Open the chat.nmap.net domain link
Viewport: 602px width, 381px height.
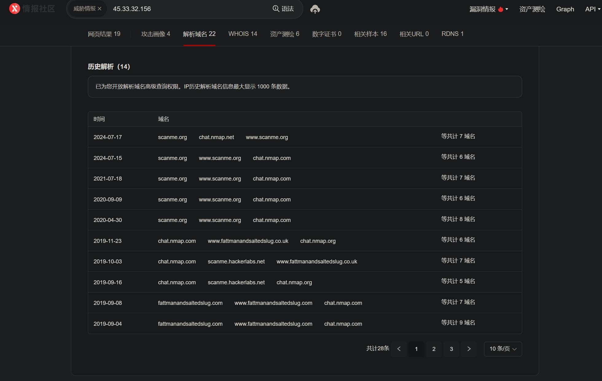point(216,137)
